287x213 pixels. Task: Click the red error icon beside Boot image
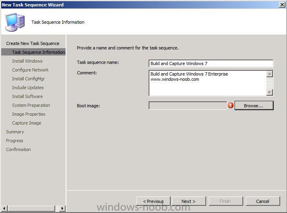tap(230, 105)
